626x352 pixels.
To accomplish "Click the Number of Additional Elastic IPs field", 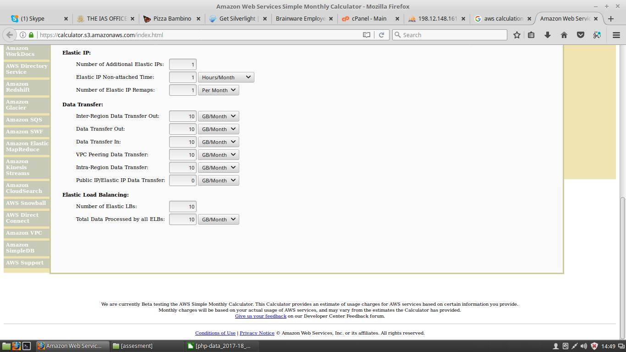I will point(183,65).
